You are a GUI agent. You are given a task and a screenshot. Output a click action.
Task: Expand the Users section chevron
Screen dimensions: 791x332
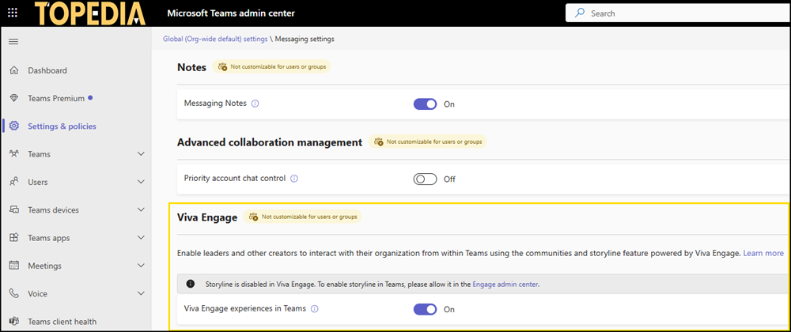[x=142, y=182]
